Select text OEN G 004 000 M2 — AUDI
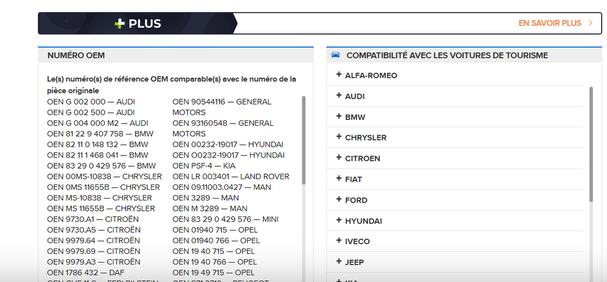The width and height of the screenshot is (607, 282). point(98,123)
